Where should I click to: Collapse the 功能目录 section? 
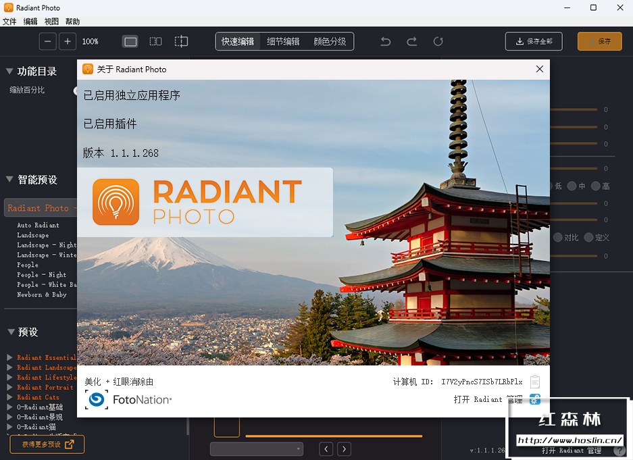click(x=9, y=72)
